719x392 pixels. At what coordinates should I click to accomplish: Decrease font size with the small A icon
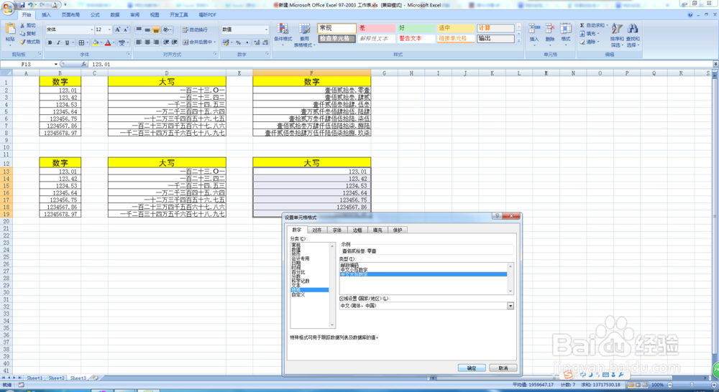click(126, 29)
